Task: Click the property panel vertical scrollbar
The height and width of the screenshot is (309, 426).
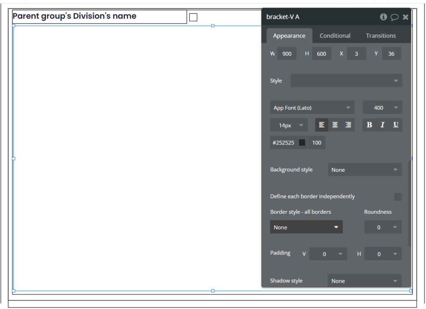Action: pyautogui.click(x=409, y=204)
